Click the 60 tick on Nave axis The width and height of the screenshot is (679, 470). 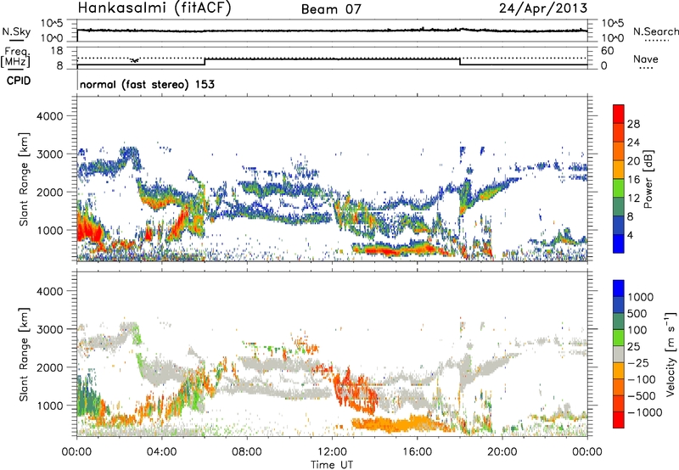(607, 51)
